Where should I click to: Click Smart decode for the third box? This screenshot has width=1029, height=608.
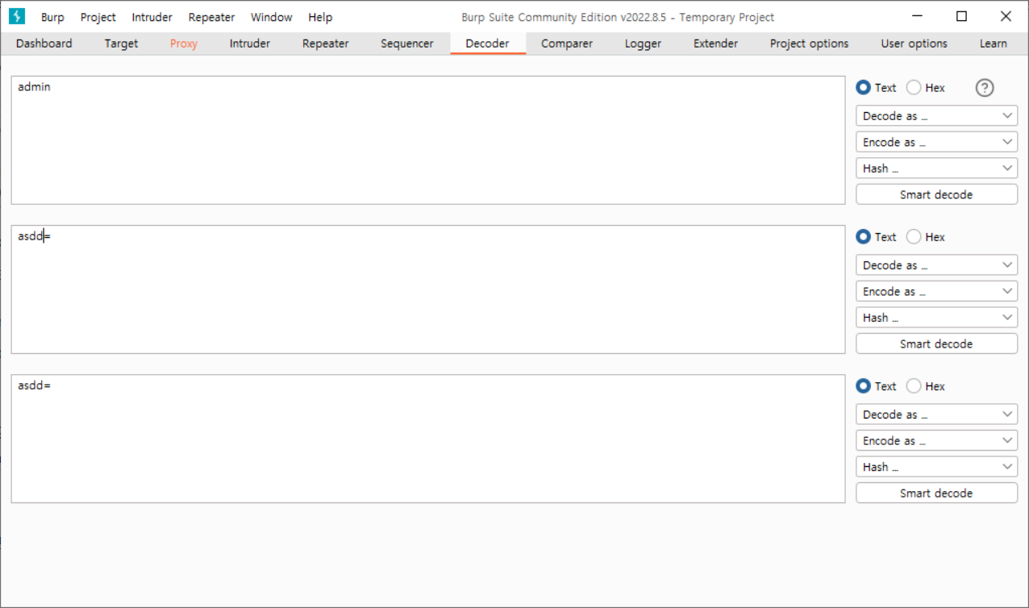[936, 493]
